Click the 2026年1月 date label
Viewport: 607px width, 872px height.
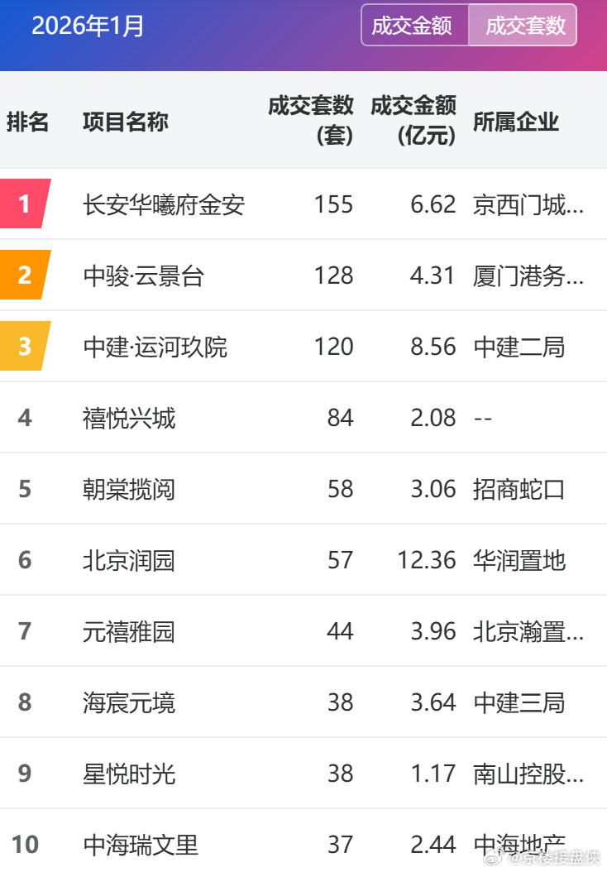[x=87, y=26]
